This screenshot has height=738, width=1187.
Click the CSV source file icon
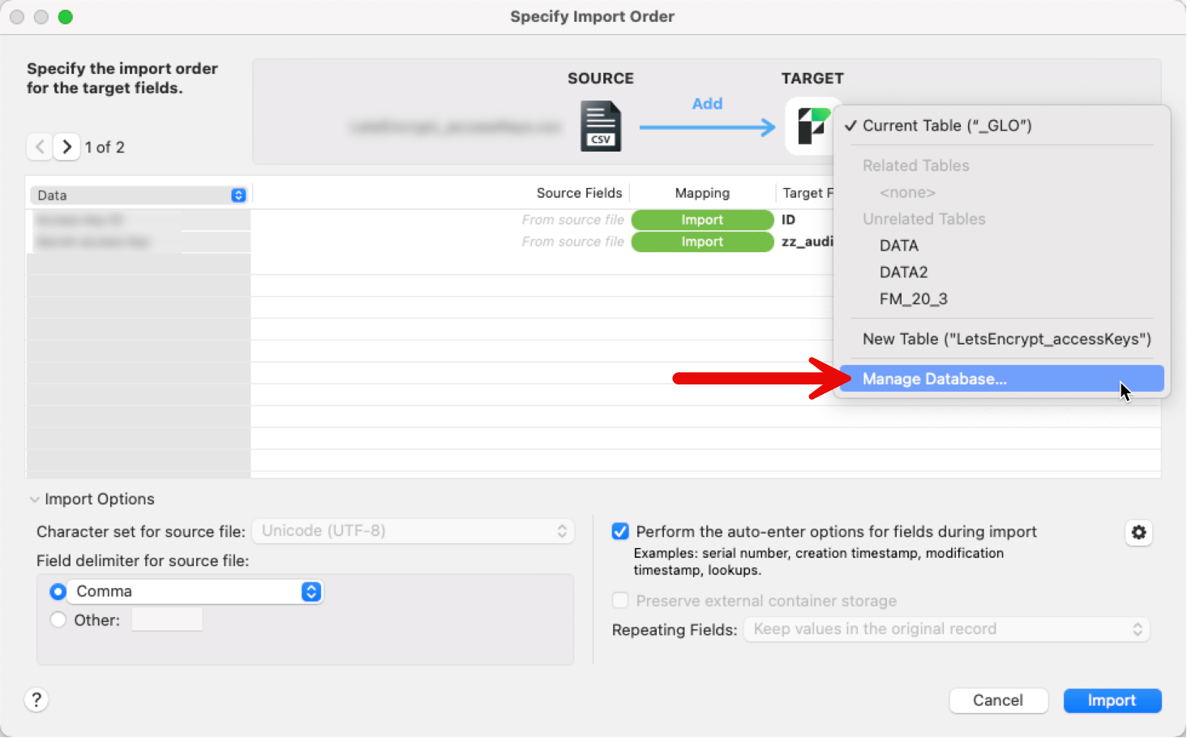(x=601, y=127)
